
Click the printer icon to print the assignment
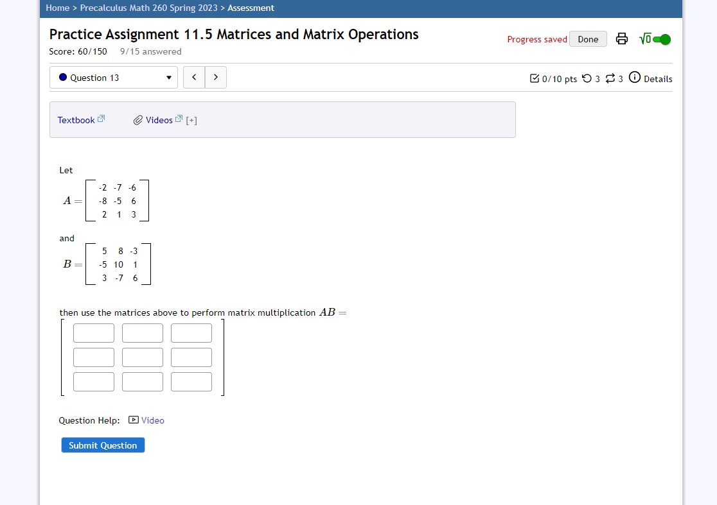click(621, 39)
